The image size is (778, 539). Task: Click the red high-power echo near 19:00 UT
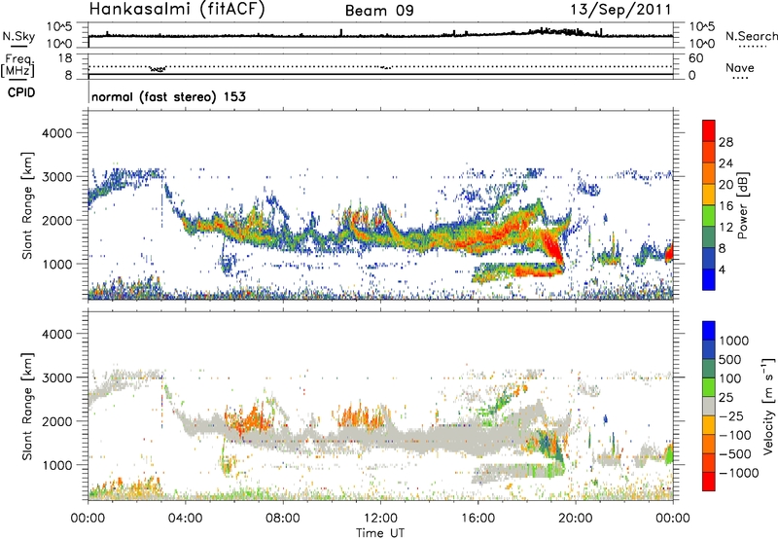[x=551, y=245]
